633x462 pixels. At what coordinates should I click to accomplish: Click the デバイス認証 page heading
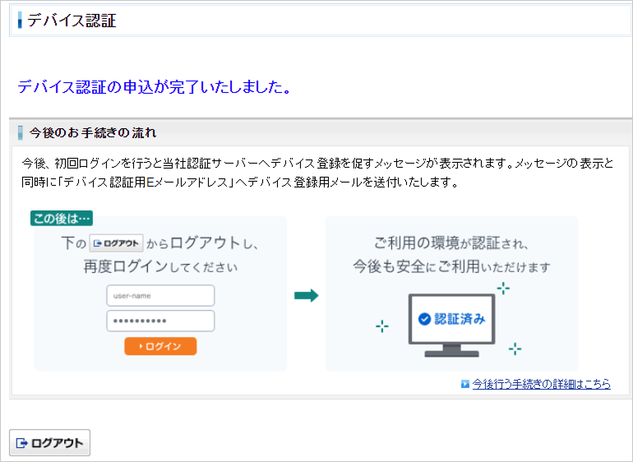point(72,21)
